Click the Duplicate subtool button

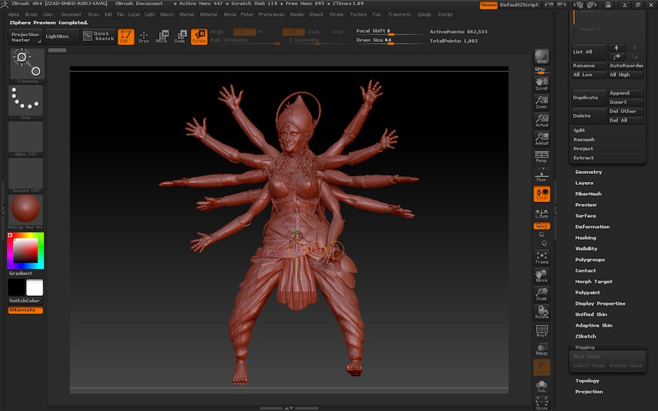589,97
